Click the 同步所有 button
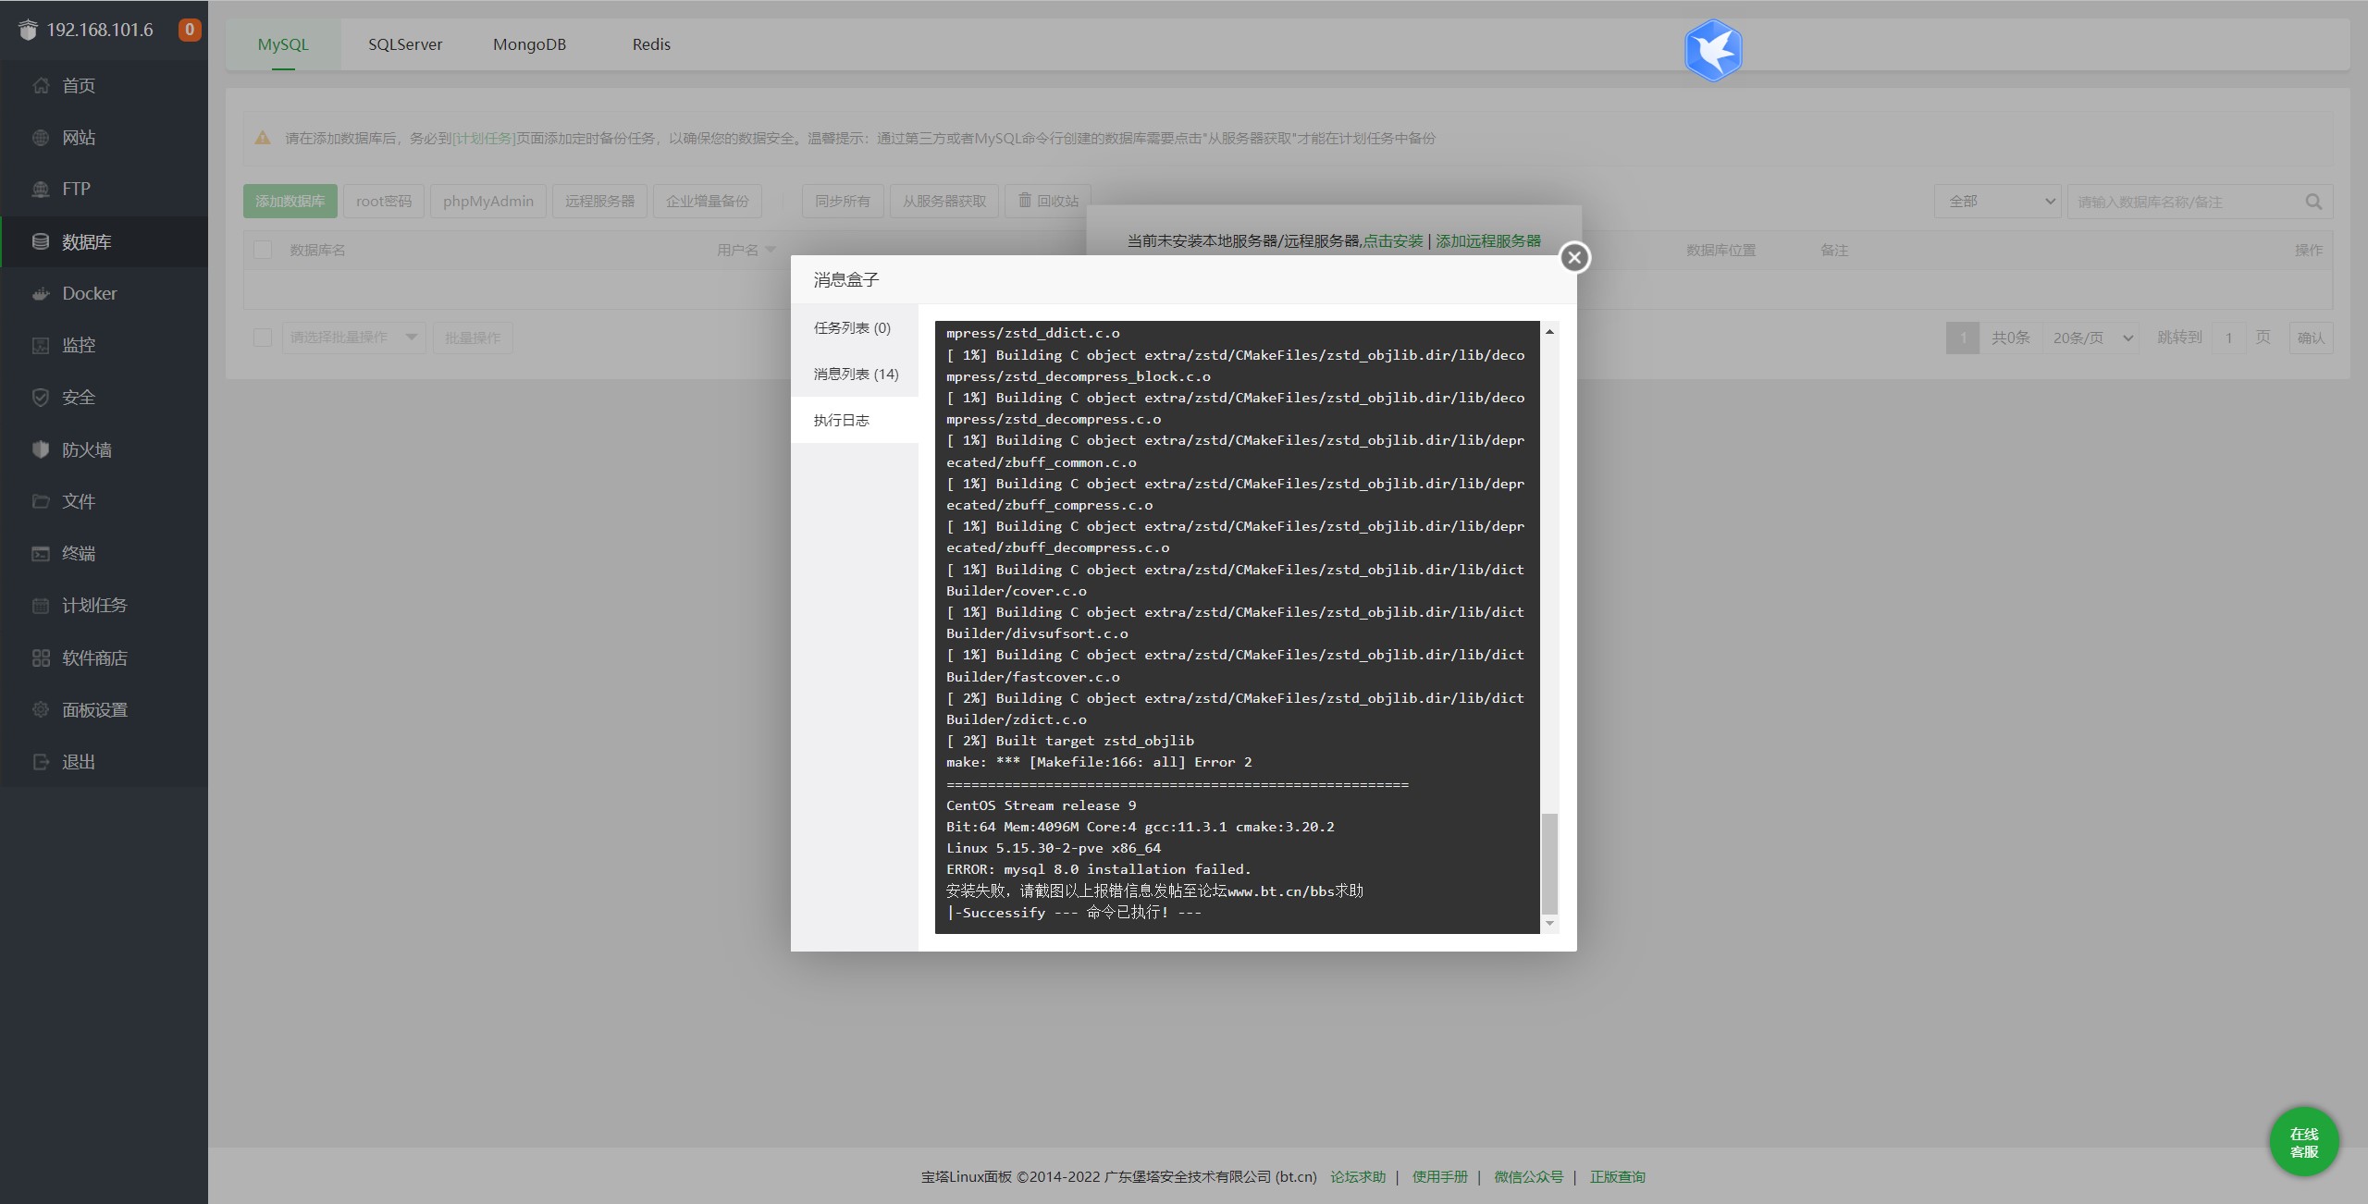The height and width of the screenshot is (1204, 2368). click(x=843, y=201)
